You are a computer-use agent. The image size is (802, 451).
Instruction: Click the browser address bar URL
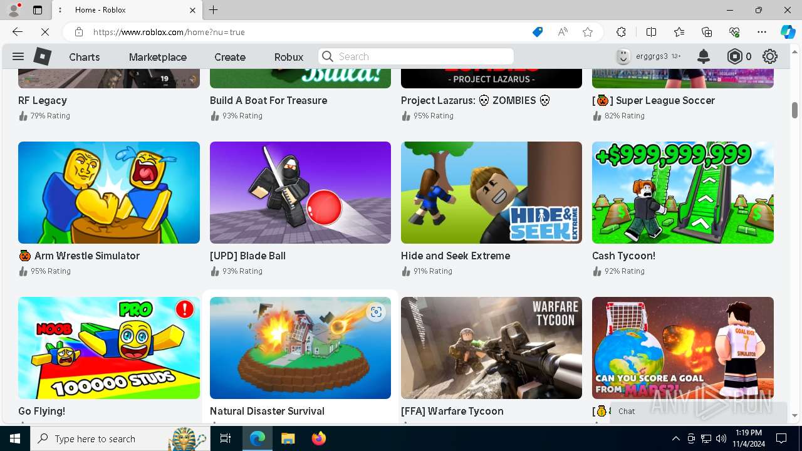[169, 32]
